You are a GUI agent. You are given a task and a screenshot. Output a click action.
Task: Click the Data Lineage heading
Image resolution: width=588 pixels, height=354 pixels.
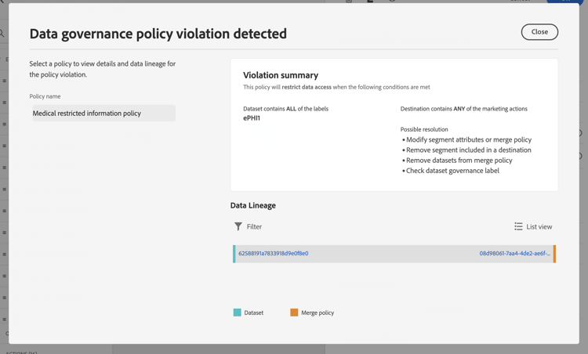pyautogui.click(x=253, y=205)
